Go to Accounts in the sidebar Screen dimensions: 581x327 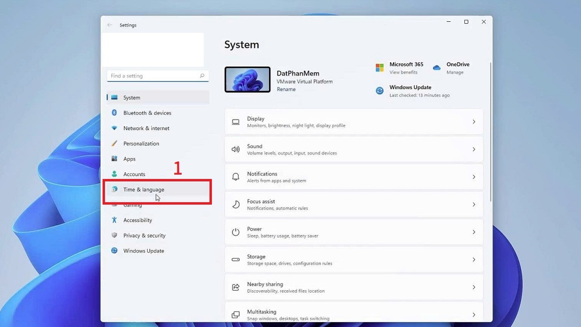click(x=134, y=174)
